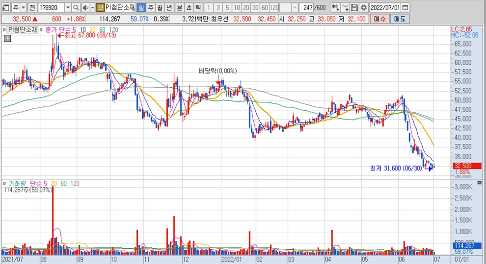This screenshot has height=264, width=486.
Task: Click the bar count field showing 247
Action: 307,7
